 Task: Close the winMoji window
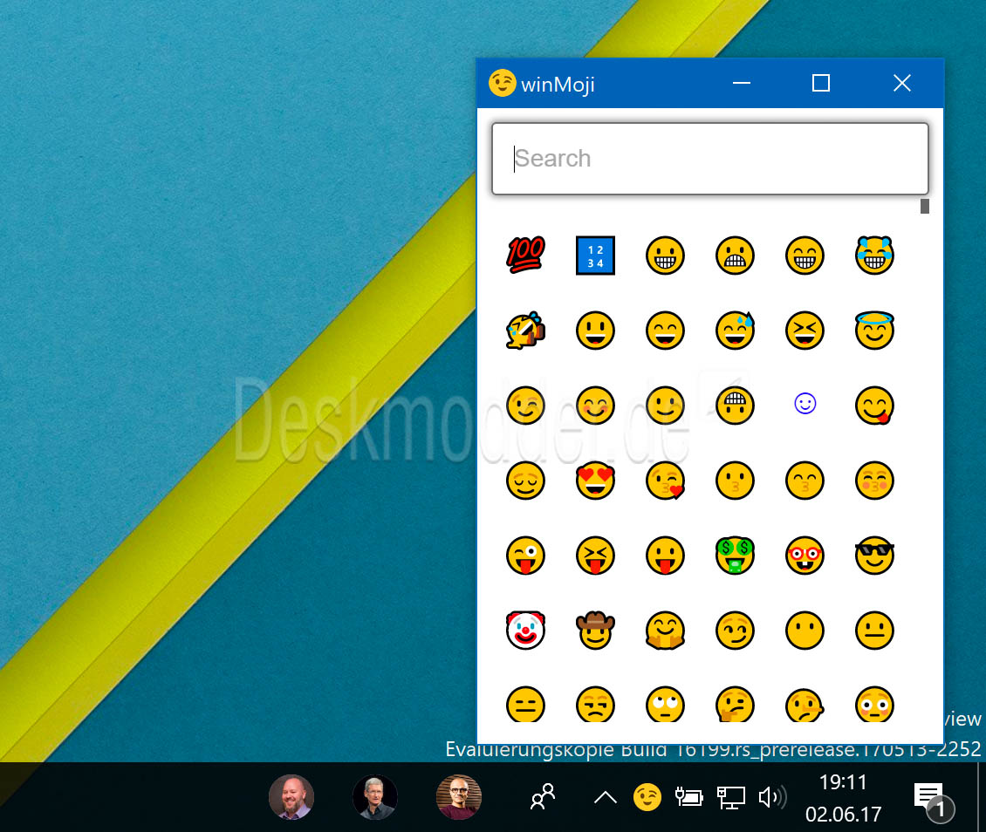coord(901,83)
